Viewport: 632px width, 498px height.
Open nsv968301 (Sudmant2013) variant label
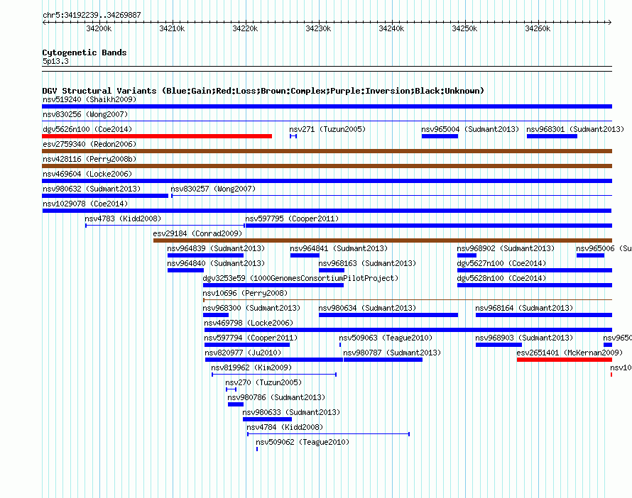pyautogui.click(x=575, y=129)
